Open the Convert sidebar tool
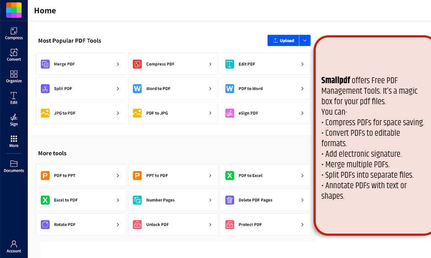This screenshot has width=431, height=258. 14,55
